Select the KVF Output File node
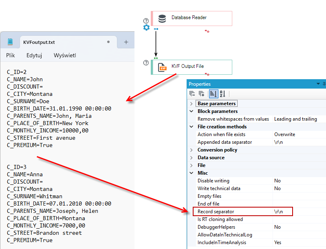 [x=192, y=67]
